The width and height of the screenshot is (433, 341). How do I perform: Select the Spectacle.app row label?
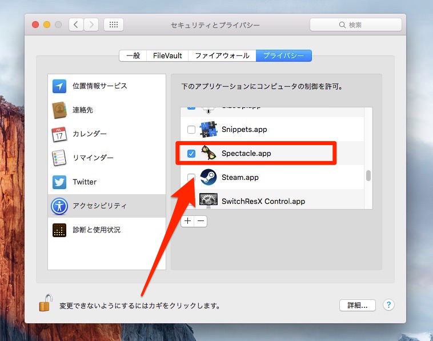(x=246, y=153)
